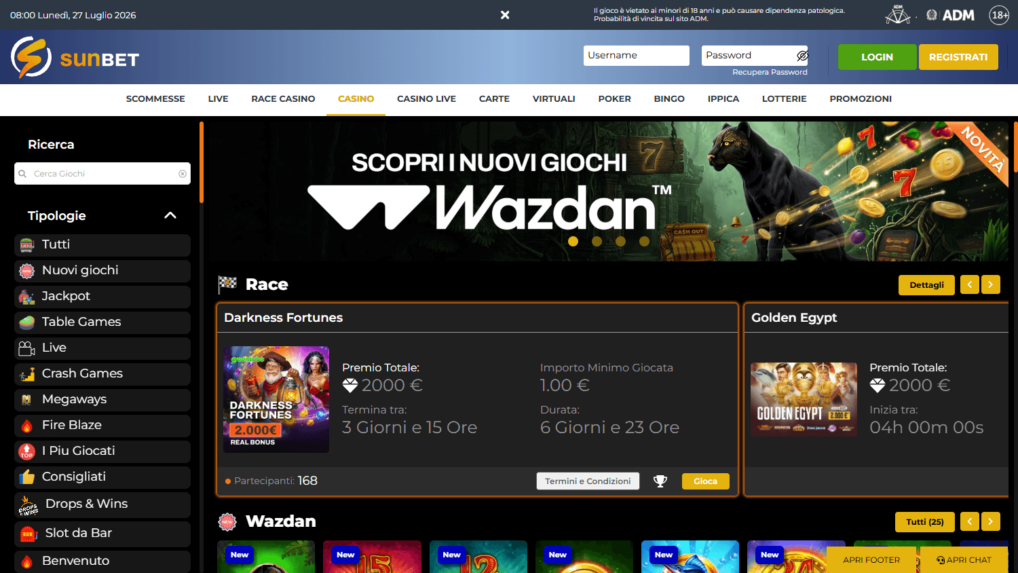Screen dimensions: 1018x573
Task: Select the Consigliati thumbs-up category
Action: tap(102, 477)
